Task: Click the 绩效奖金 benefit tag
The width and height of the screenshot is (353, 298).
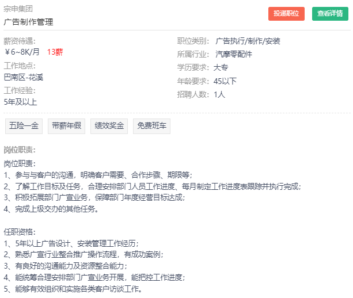Action: (x=109, y=126)
